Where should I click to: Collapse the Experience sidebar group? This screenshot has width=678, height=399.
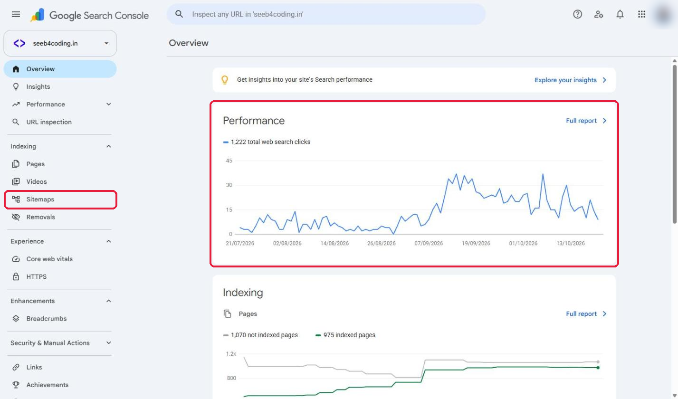click(108, 241)
